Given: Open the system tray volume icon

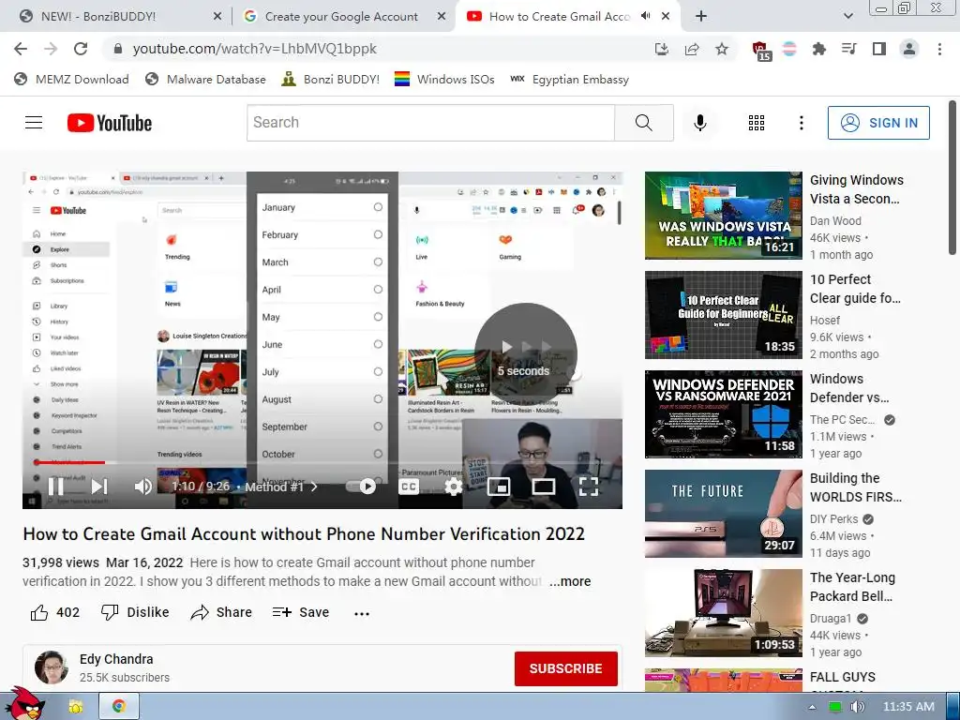Looking at the screenshot, I should click(x=857, y=707).
